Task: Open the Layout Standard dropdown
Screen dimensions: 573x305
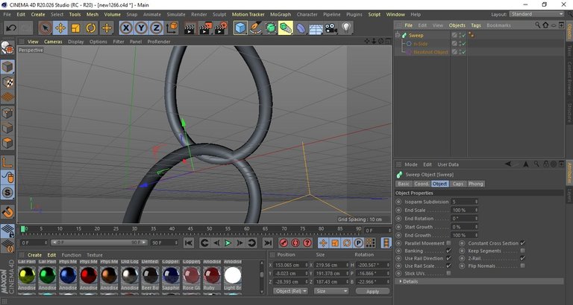Action: (x=537, y=14)
